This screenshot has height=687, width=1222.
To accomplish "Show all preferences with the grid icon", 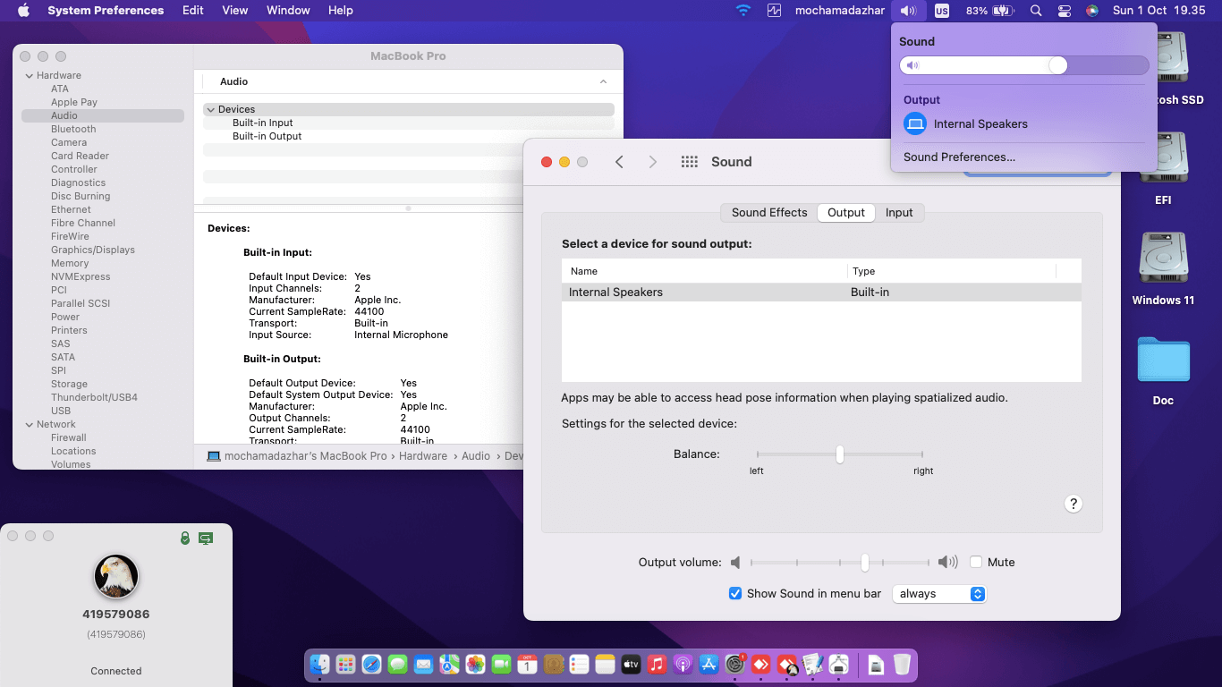I will (689, 162).
